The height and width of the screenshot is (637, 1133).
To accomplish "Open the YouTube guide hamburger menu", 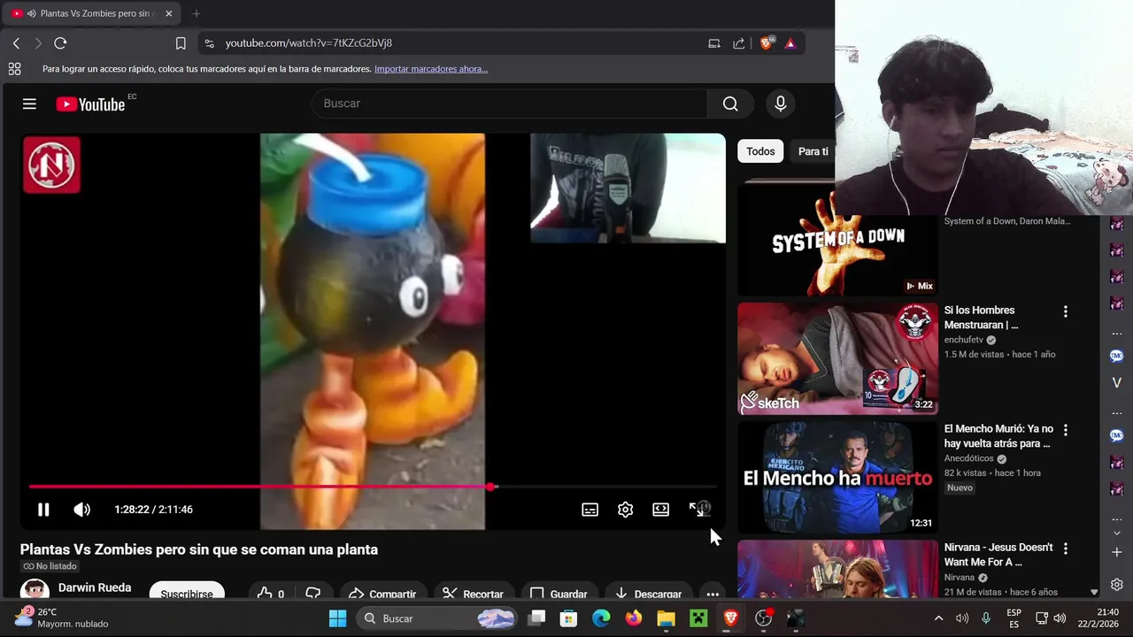I will tap(29, 104).
